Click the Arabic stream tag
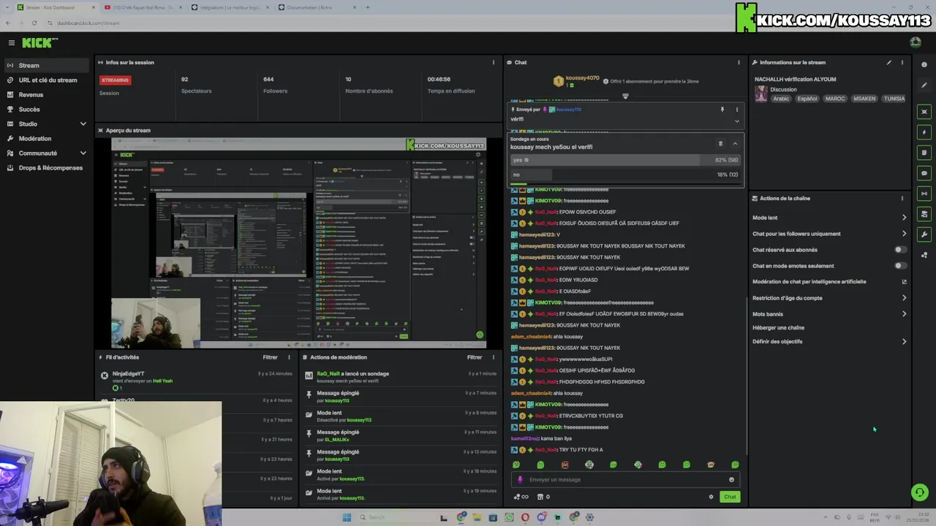This screenshot has height=526, width=936. point(782,99)
